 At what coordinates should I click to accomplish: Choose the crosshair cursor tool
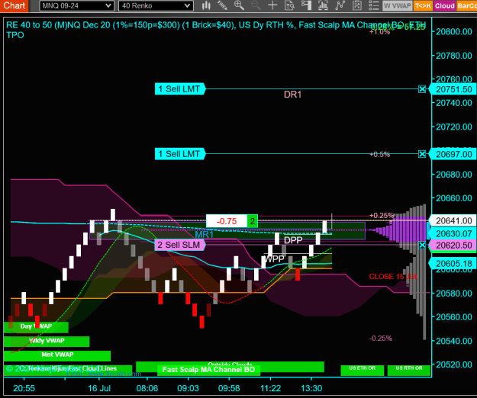(x=272, y=5)
